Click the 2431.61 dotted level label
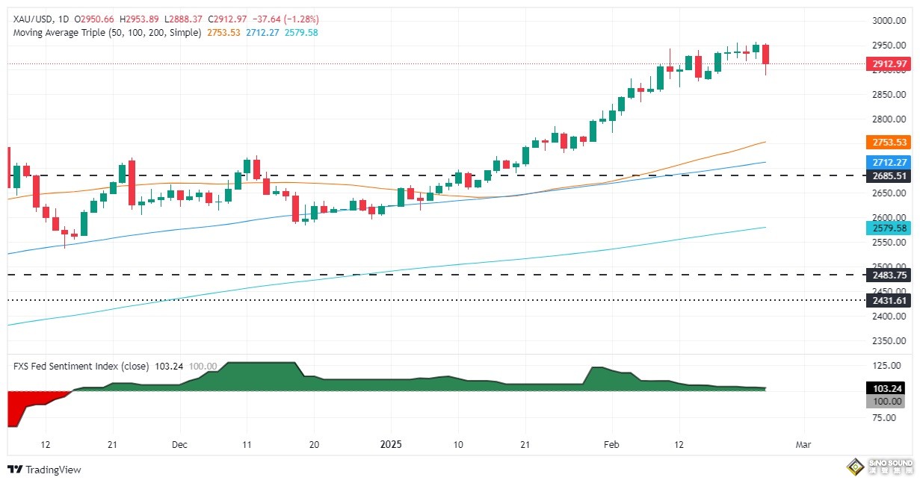Image resolution: width=920 pixels, height=483 pixels. 889,300
